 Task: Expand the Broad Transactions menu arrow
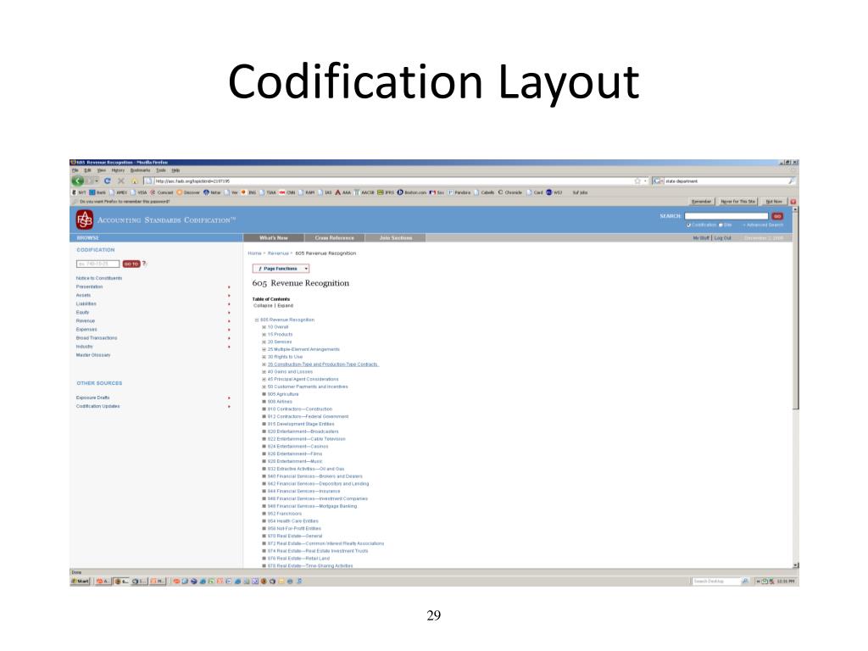tap(229, 338)
